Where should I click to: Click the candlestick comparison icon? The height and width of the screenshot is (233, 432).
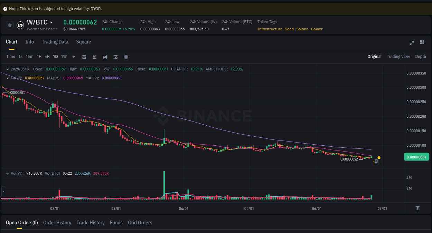105,57
